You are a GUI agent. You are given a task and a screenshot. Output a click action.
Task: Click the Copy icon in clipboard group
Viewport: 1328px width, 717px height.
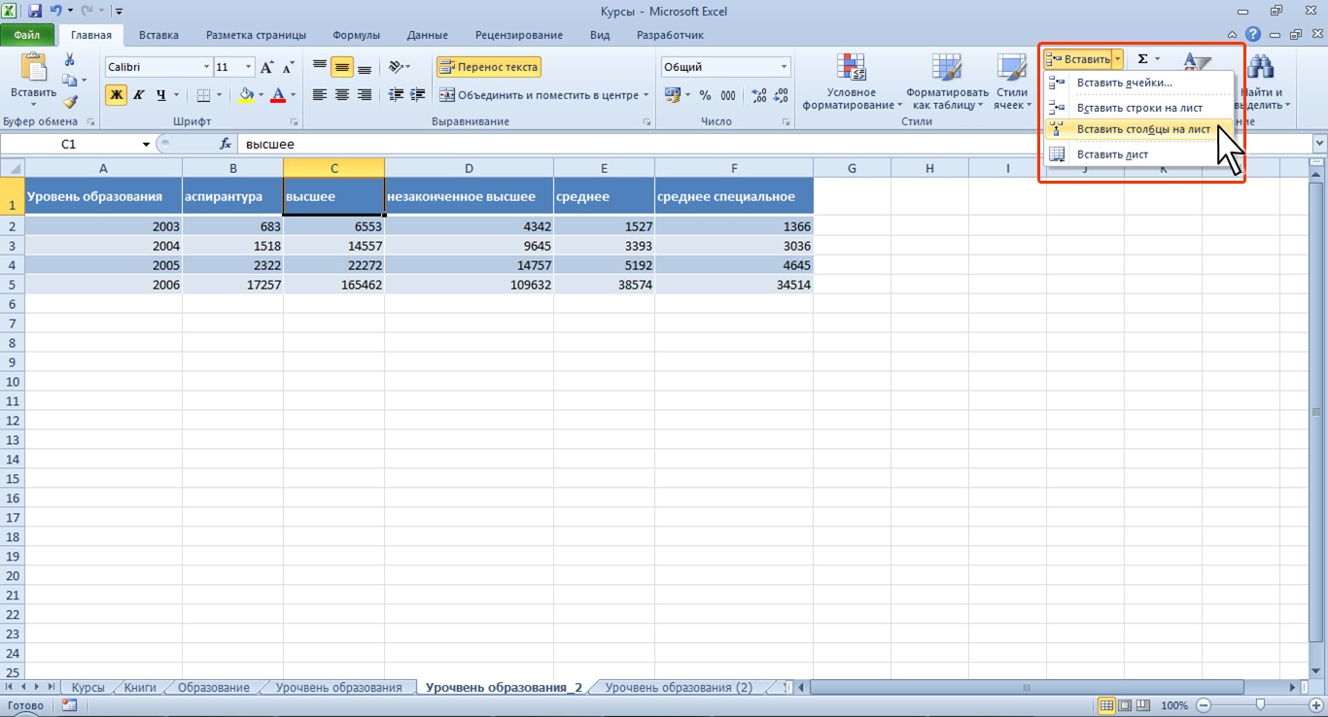(x=69, y=81)
